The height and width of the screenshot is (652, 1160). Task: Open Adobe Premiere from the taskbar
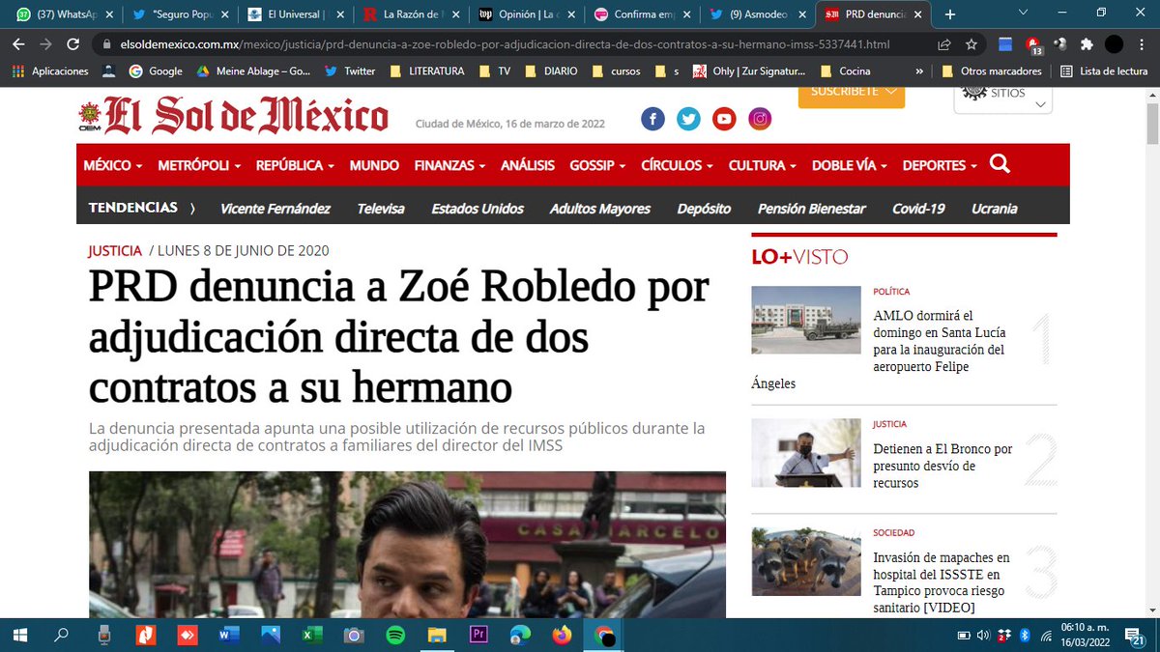[x=478, y=635]
